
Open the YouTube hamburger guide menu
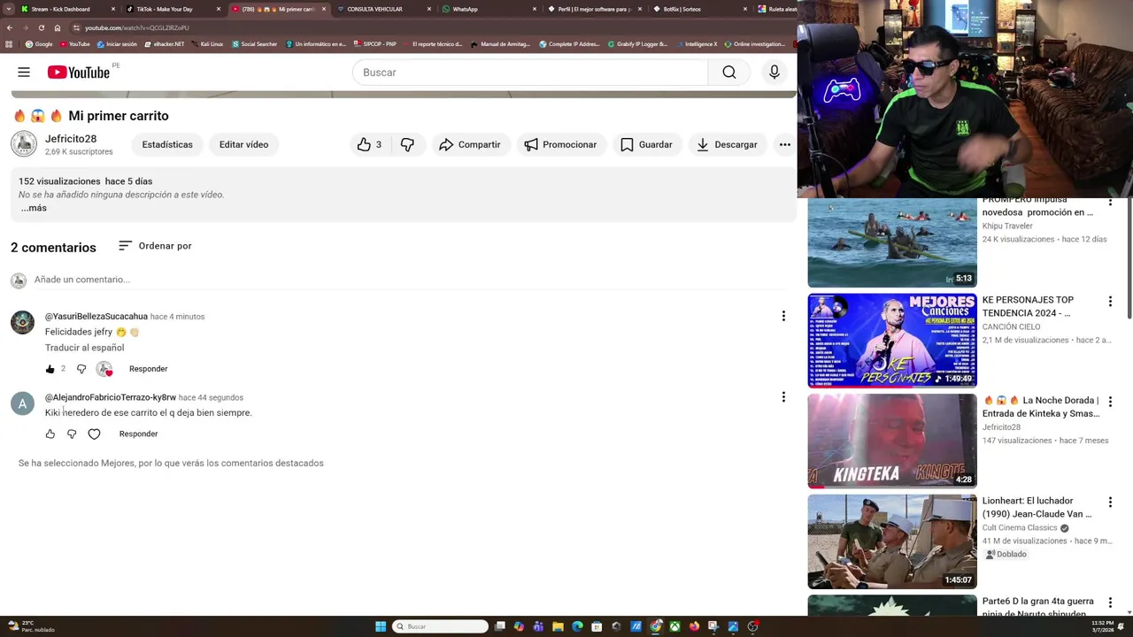(x=24, y=73)
